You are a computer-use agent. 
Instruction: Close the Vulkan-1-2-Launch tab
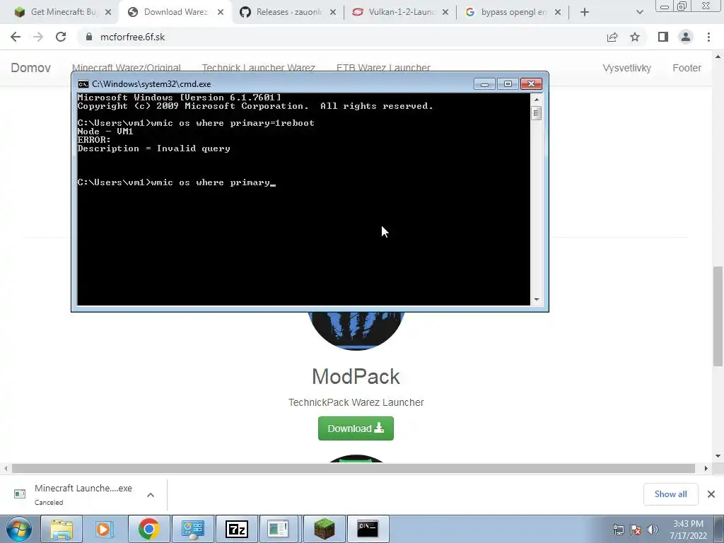445,12
